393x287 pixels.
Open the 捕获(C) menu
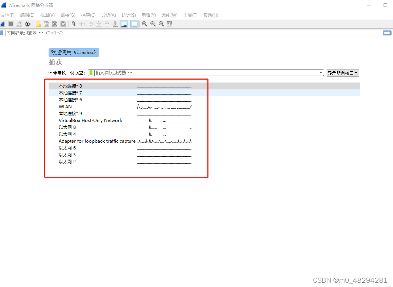pyautogui.click(x=88, y=15)
